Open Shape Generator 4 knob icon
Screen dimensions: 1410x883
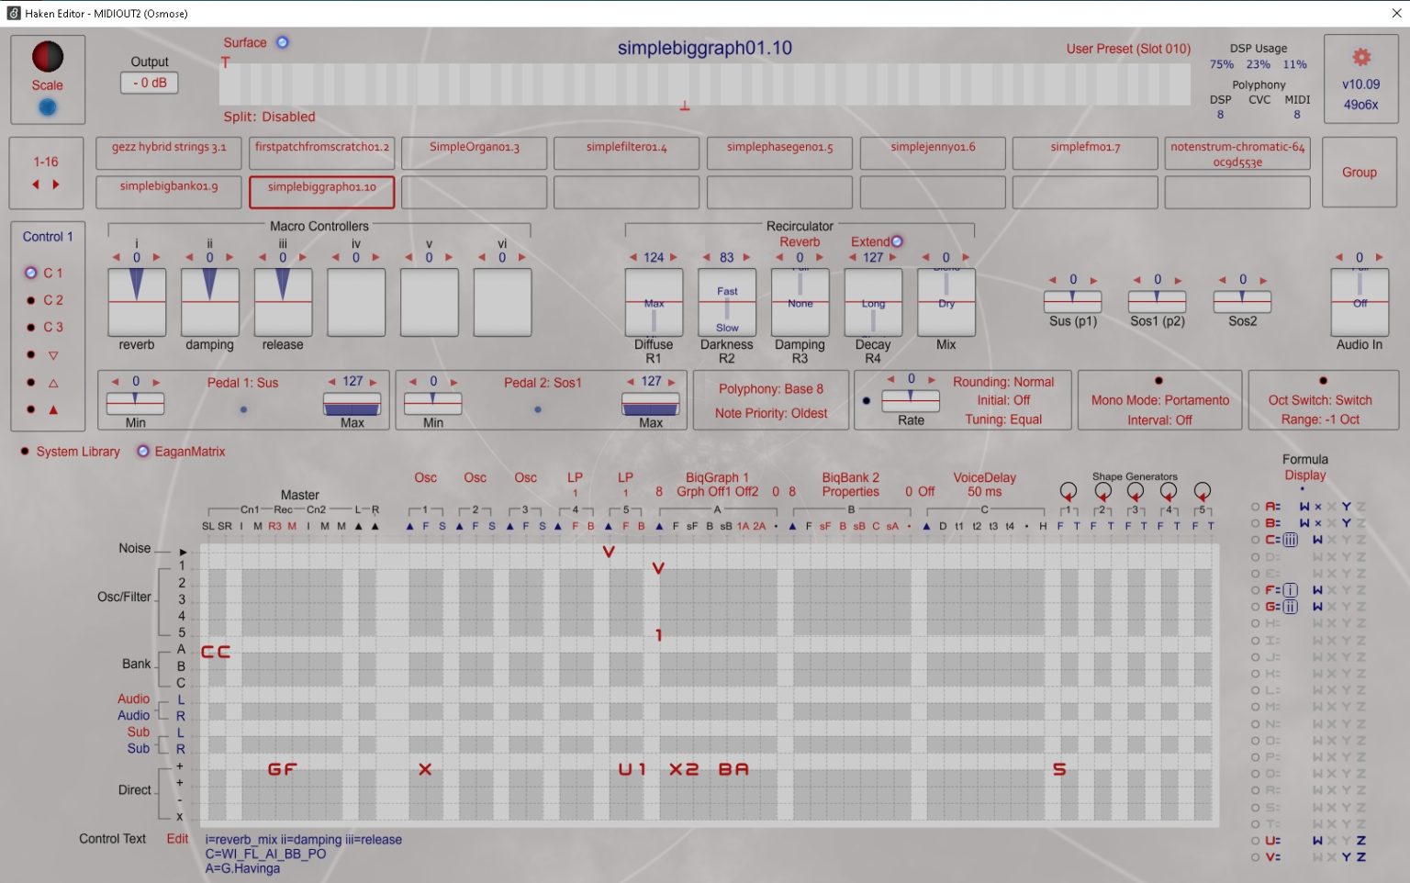pyautogui.click(x=1169, y=491)
